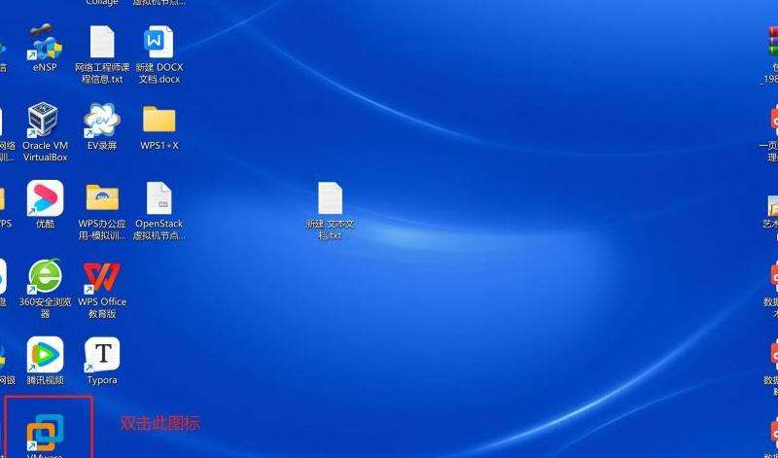Viewport: 778px width, 458px height.
Task: Select the VMware Workstation shortcut icon
Action: click(x=45, y=434)
